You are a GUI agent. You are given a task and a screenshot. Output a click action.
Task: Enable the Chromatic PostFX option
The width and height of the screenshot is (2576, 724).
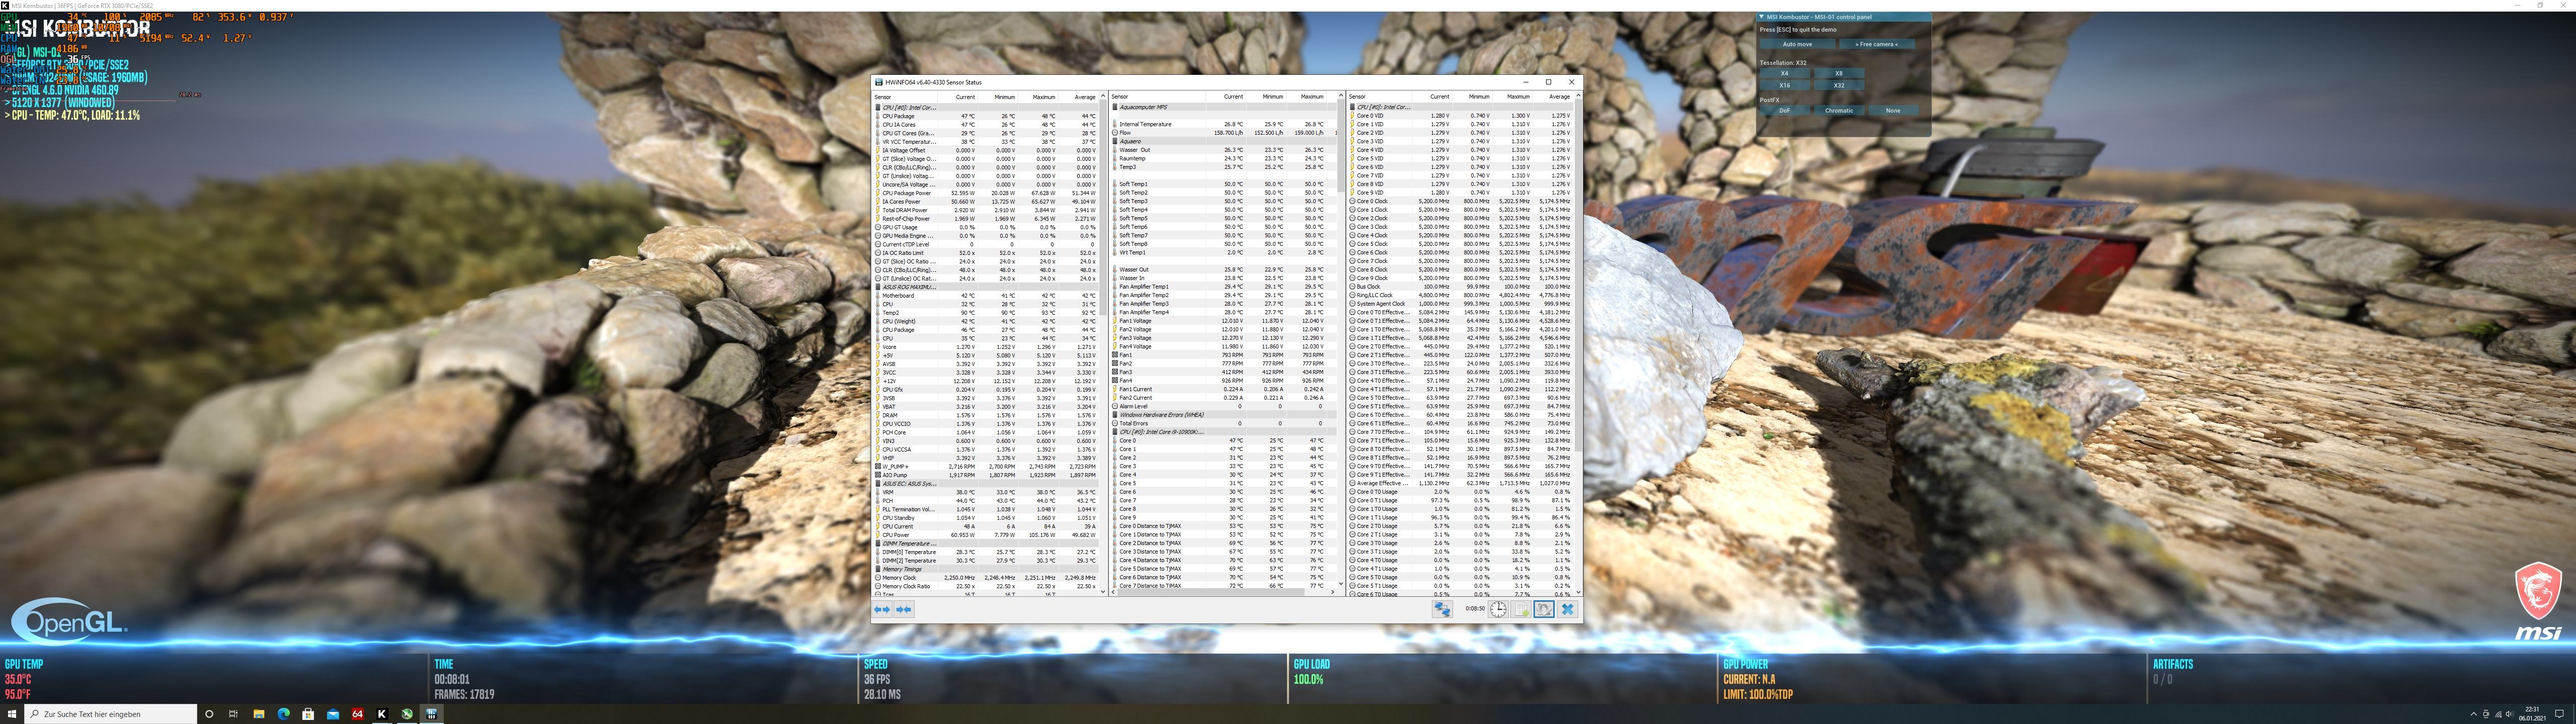coord(1838,110)
